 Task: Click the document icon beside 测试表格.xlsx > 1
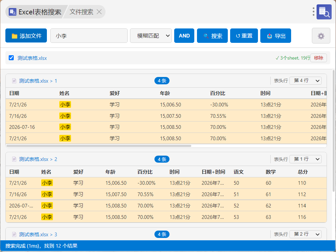(x=14, y=81)
